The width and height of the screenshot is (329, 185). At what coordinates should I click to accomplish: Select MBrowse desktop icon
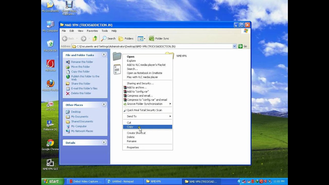[50, 66]
